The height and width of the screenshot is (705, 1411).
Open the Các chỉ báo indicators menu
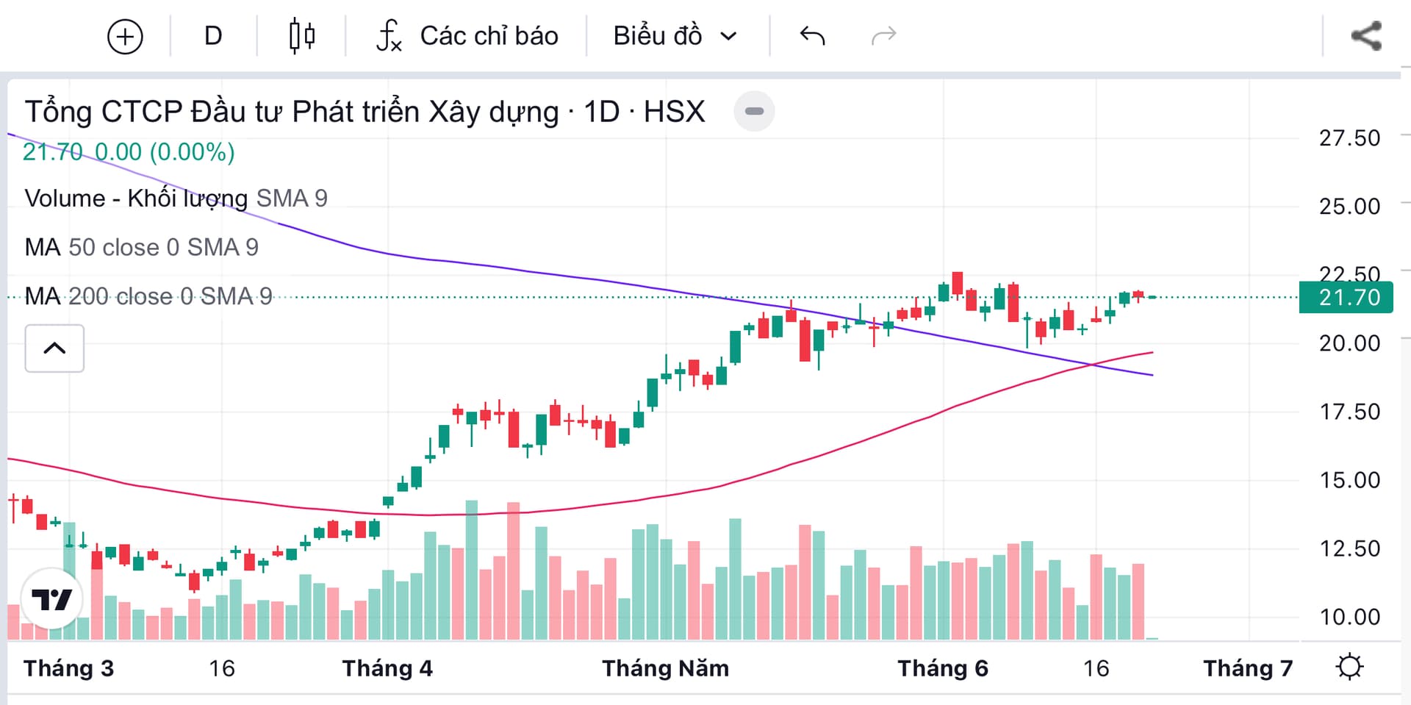467,36
